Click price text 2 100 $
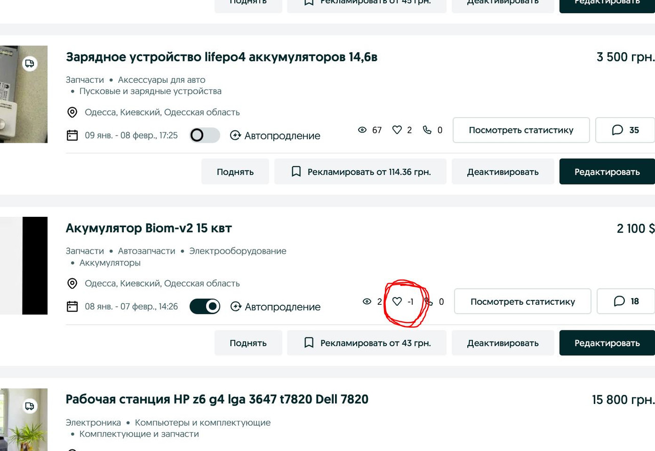655x451 pixels. pos(636,228)
